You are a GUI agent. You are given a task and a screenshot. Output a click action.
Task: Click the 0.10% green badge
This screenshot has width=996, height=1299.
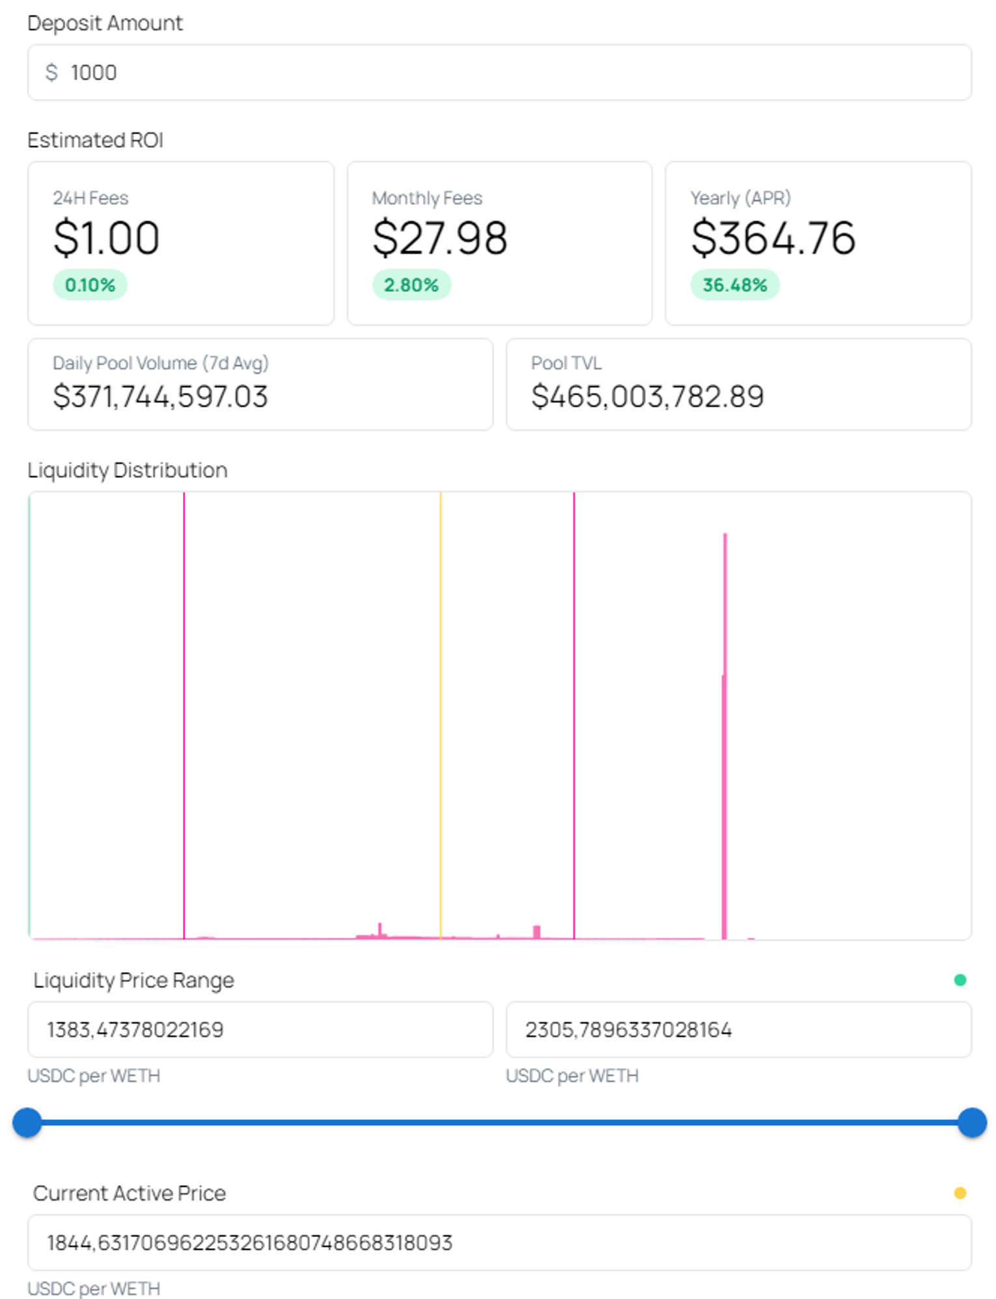pos(90,285)
